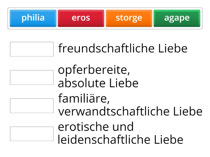This screenshot has width=210, height=157.
Task: Click the third empty answer slot
Action: pyautogui.click(x=32, y=105)
